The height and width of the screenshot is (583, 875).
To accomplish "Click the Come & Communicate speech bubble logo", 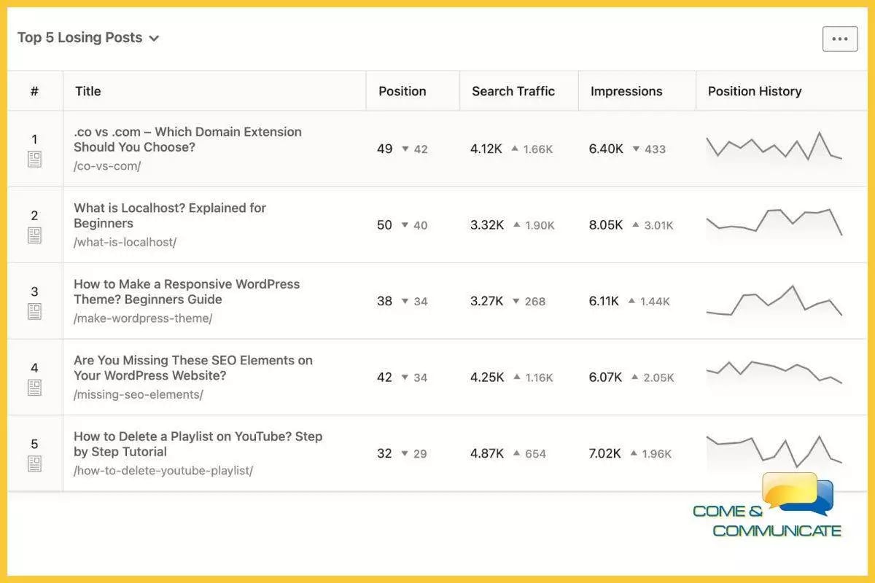I will coord(797,494).
